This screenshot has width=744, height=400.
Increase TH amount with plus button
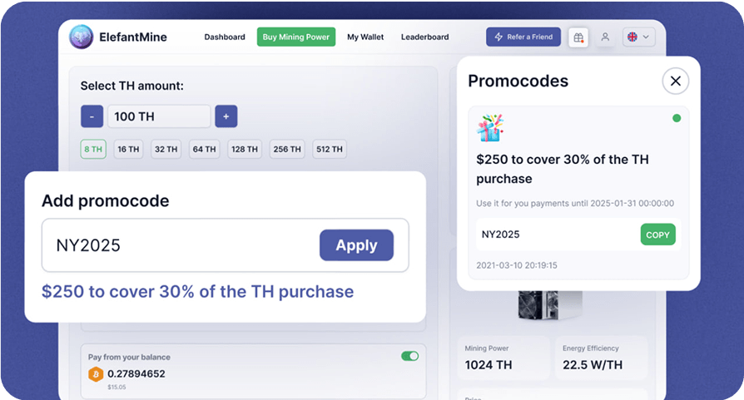point(226,116)
